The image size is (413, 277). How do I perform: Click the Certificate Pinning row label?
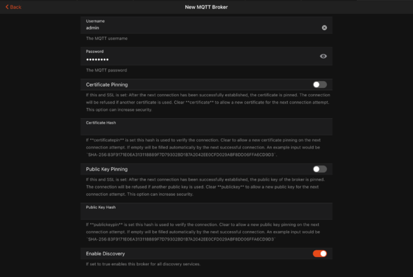pos(108,85)
